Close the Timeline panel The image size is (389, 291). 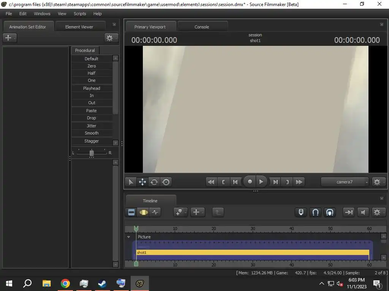coord(381,198)
